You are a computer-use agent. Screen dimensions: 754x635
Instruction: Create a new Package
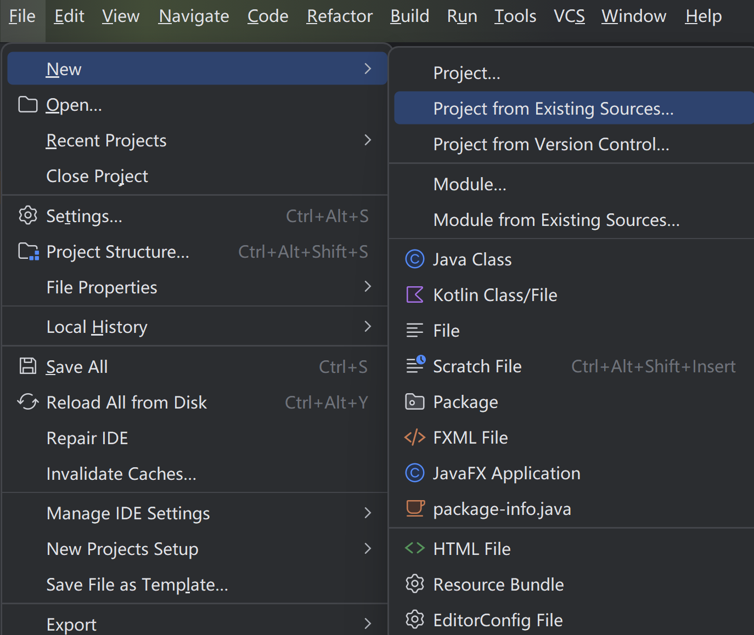click(x=573, y=401)
